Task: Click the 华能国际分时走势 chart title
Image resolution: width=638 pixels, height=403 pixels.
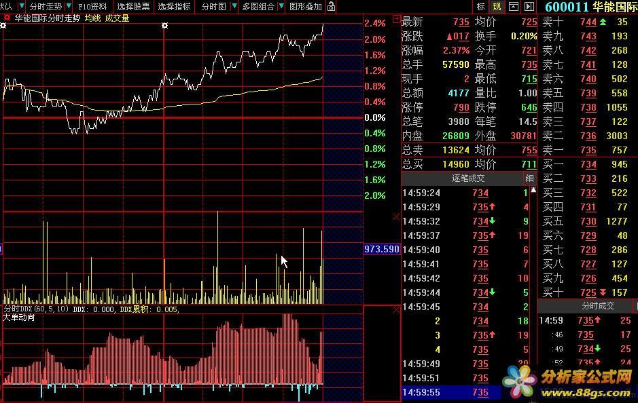Action: [47, 18]
